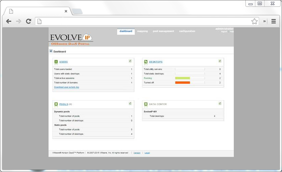This screenshot has width=282, height=172.
Task: Open the configuration tab
Action: click(x=187, y=31)
